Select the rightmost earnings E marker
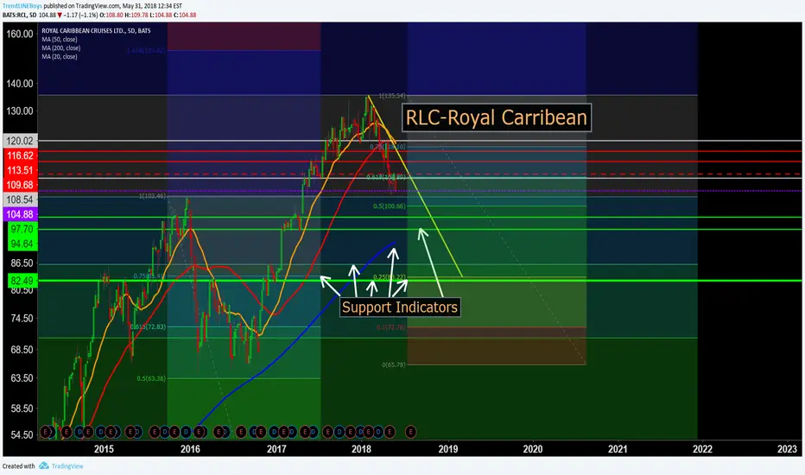805x475 pixels. (411, 432)
